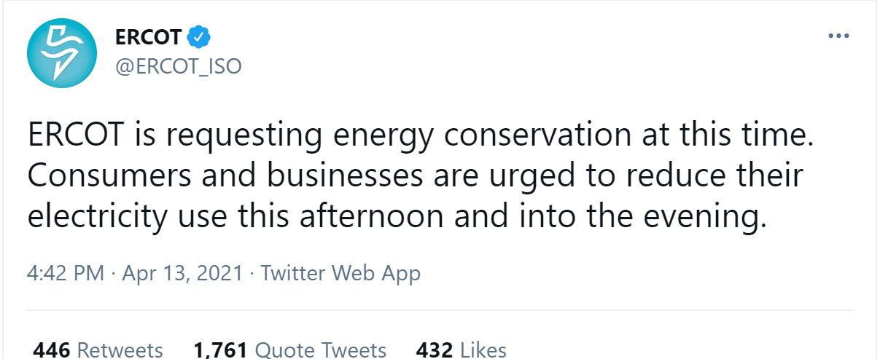This screenshot has height=359, width=880.
Task: Click the line 'Consumers and businesses are urged'
Action: click(414, 177)
